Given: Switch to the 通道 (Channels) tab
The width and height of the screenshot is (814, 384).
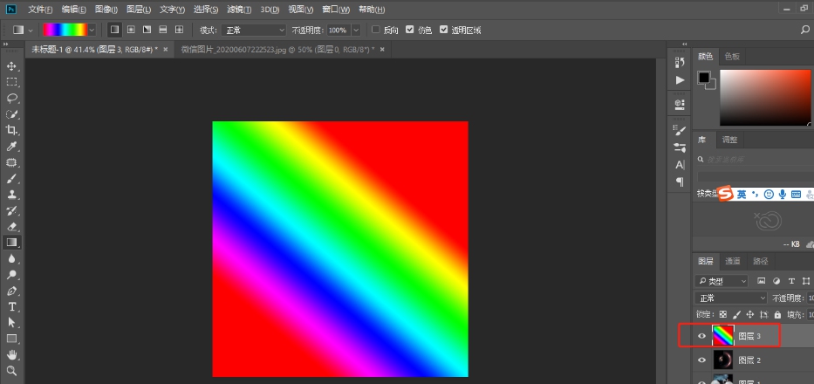Looking at the screenshot, I should click(733, 261).
